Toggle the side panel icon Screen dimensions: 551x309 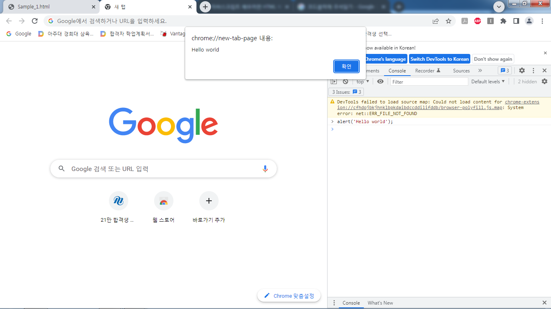pos(516,21)
